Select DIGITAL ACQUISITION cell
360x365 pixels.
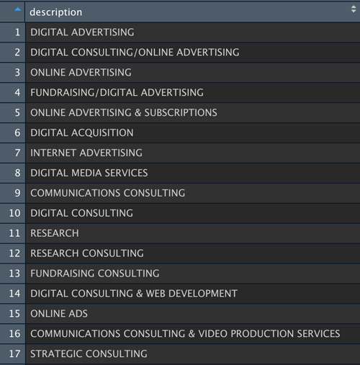coord(193,132)
